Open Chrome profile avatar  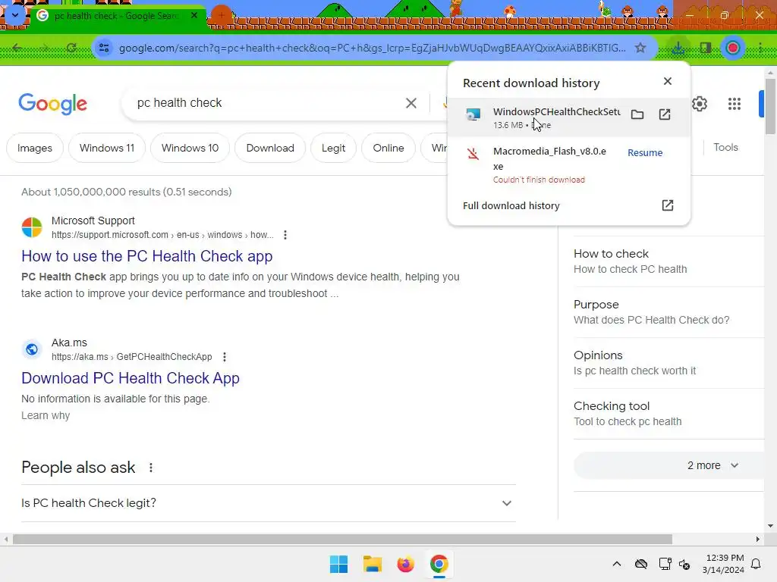click(x=733, y=48)
